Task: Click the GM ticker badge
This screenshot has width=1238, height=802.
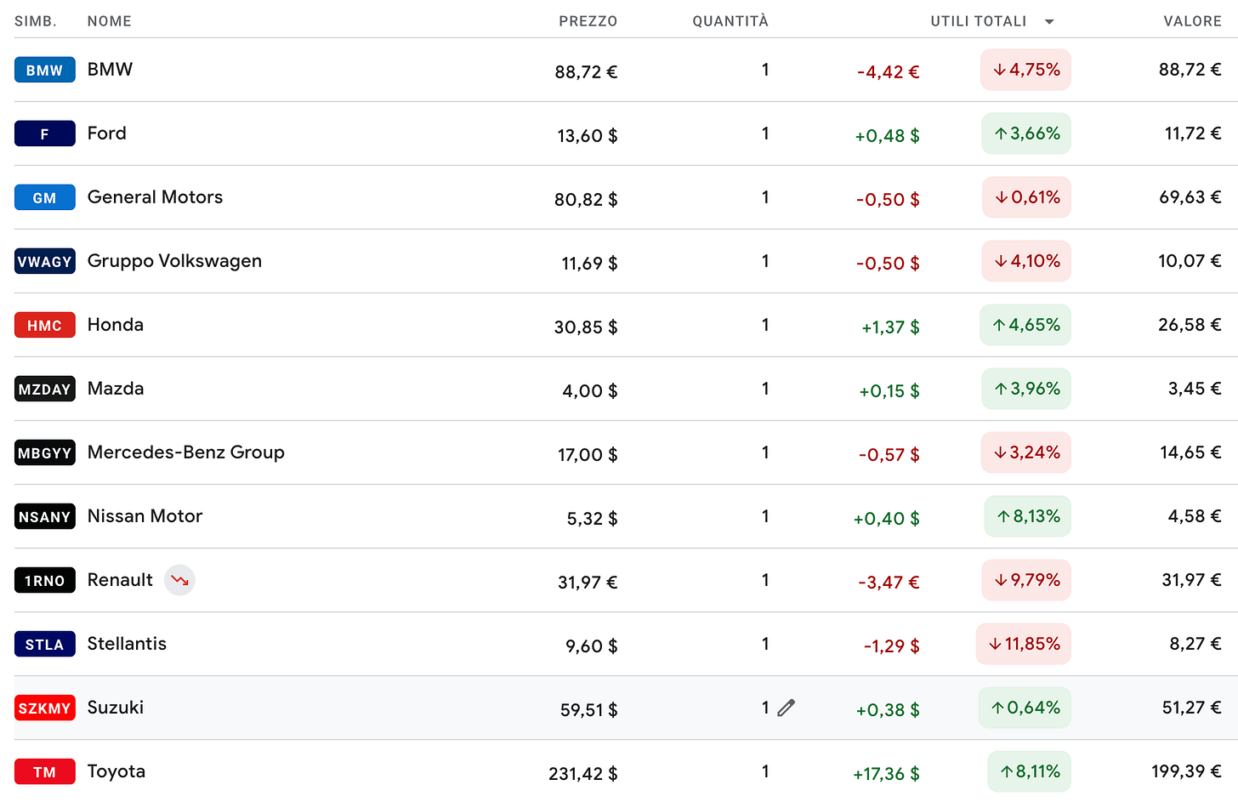Action: tap(45, 197)
